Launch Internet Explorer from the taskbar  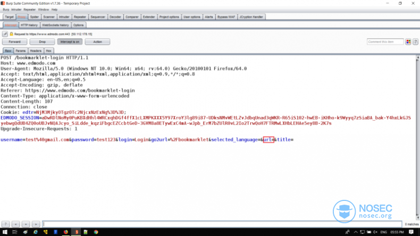(x=36, y=232)
